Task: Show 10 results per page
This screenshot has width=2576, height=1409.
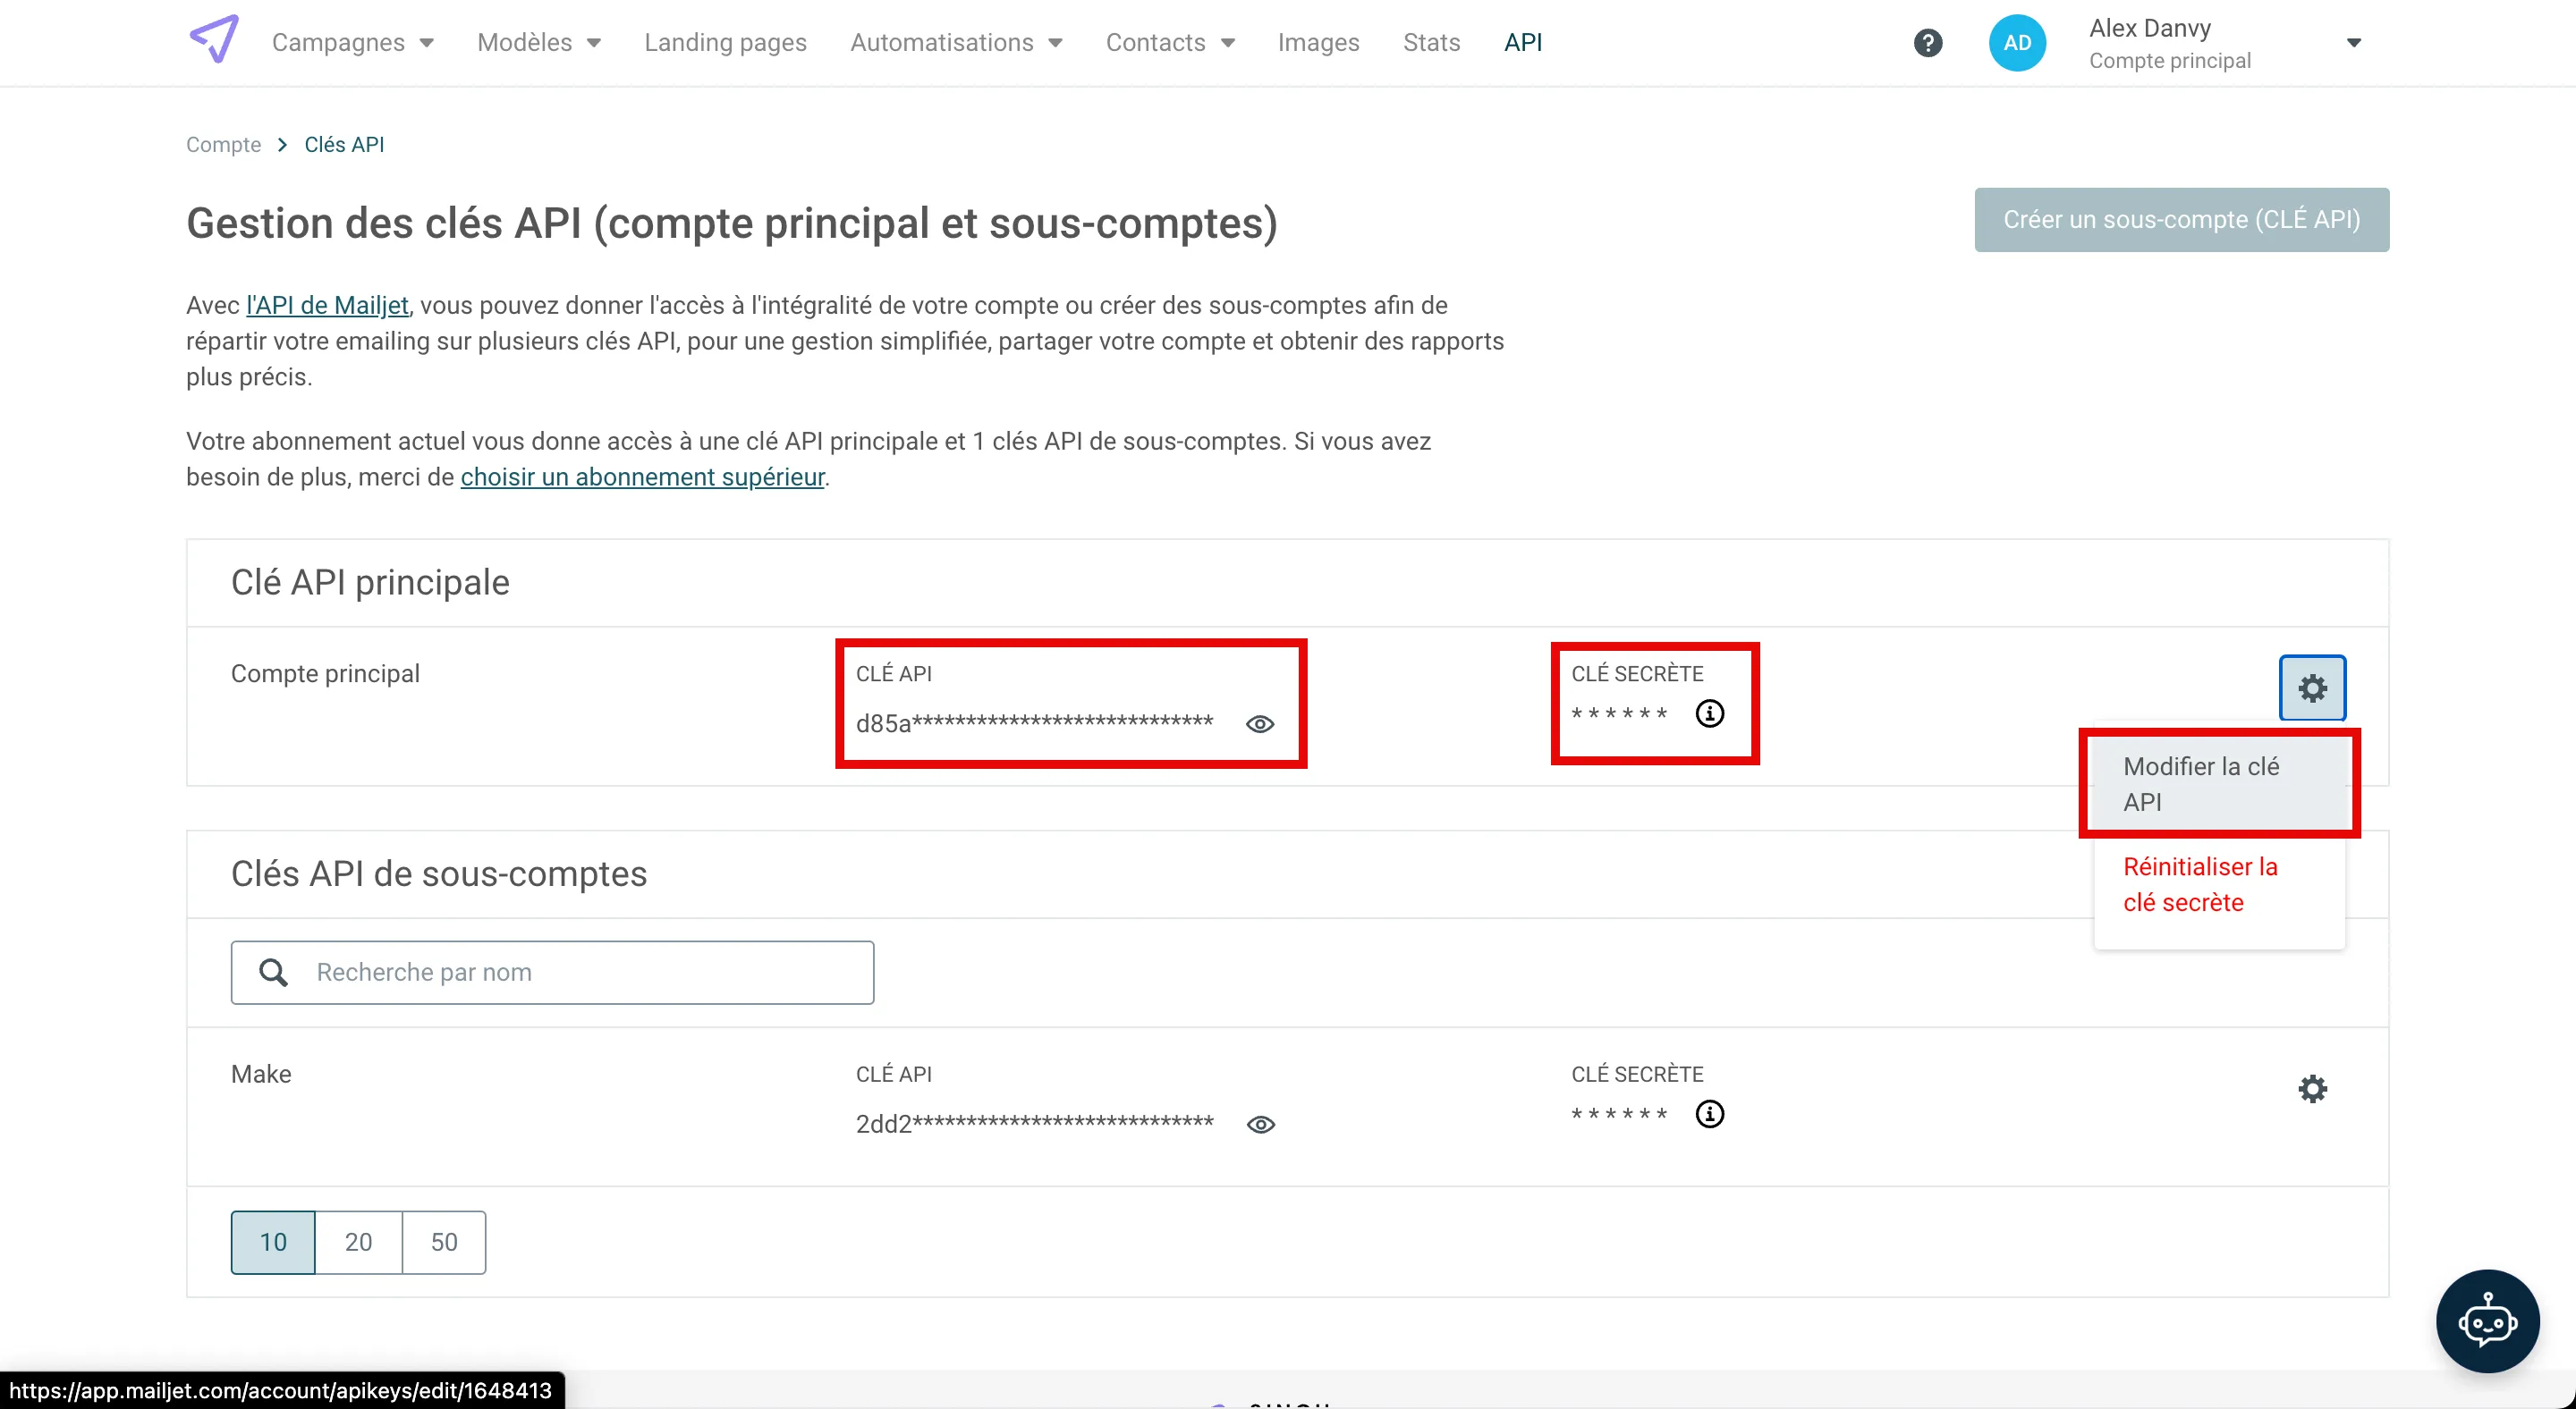Action: (x=273, y=1242)
